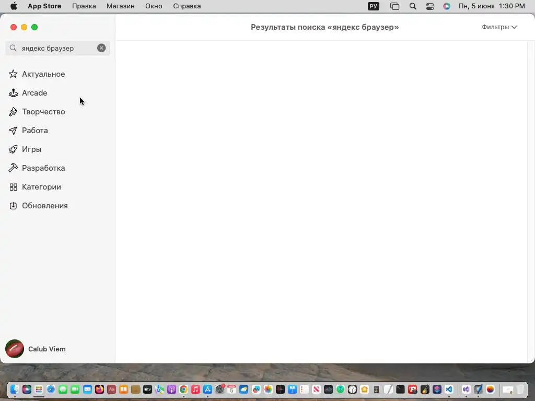The image size is (535, 401).
Task: Launch Keynote from the Dock
Action: coord(293,390)
